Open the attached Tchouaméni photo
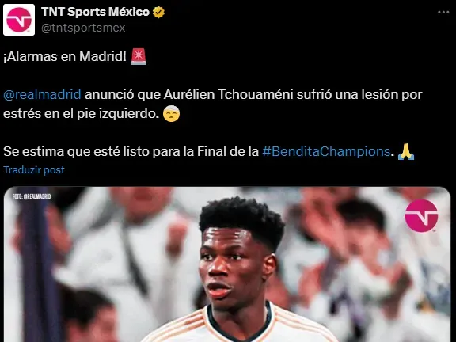This screenshot has height=342, width=456. (227, 264)
